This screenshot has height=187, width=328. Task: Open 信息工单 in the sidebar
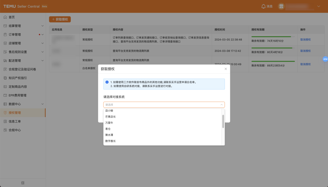[x=15, y=122]
